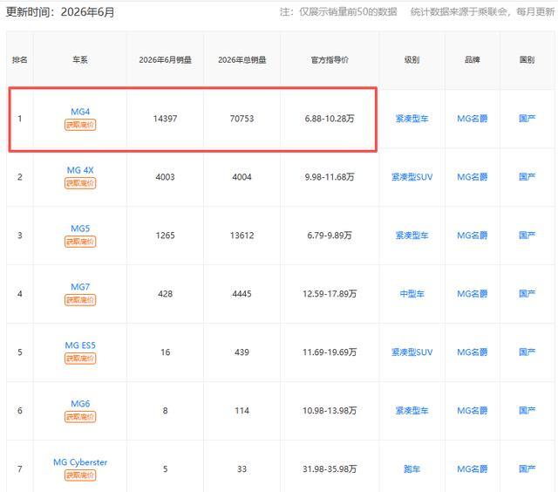Open 紧凑型车 category link in MG6 row
The height and width of the screenshot is (492, 558).
pyautogui.click(x=412, y=411)
